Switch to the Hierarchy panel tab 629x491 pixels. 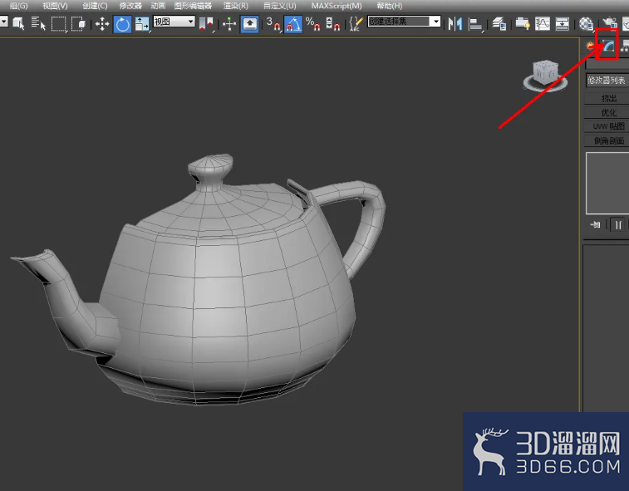[x=625, y=47]
